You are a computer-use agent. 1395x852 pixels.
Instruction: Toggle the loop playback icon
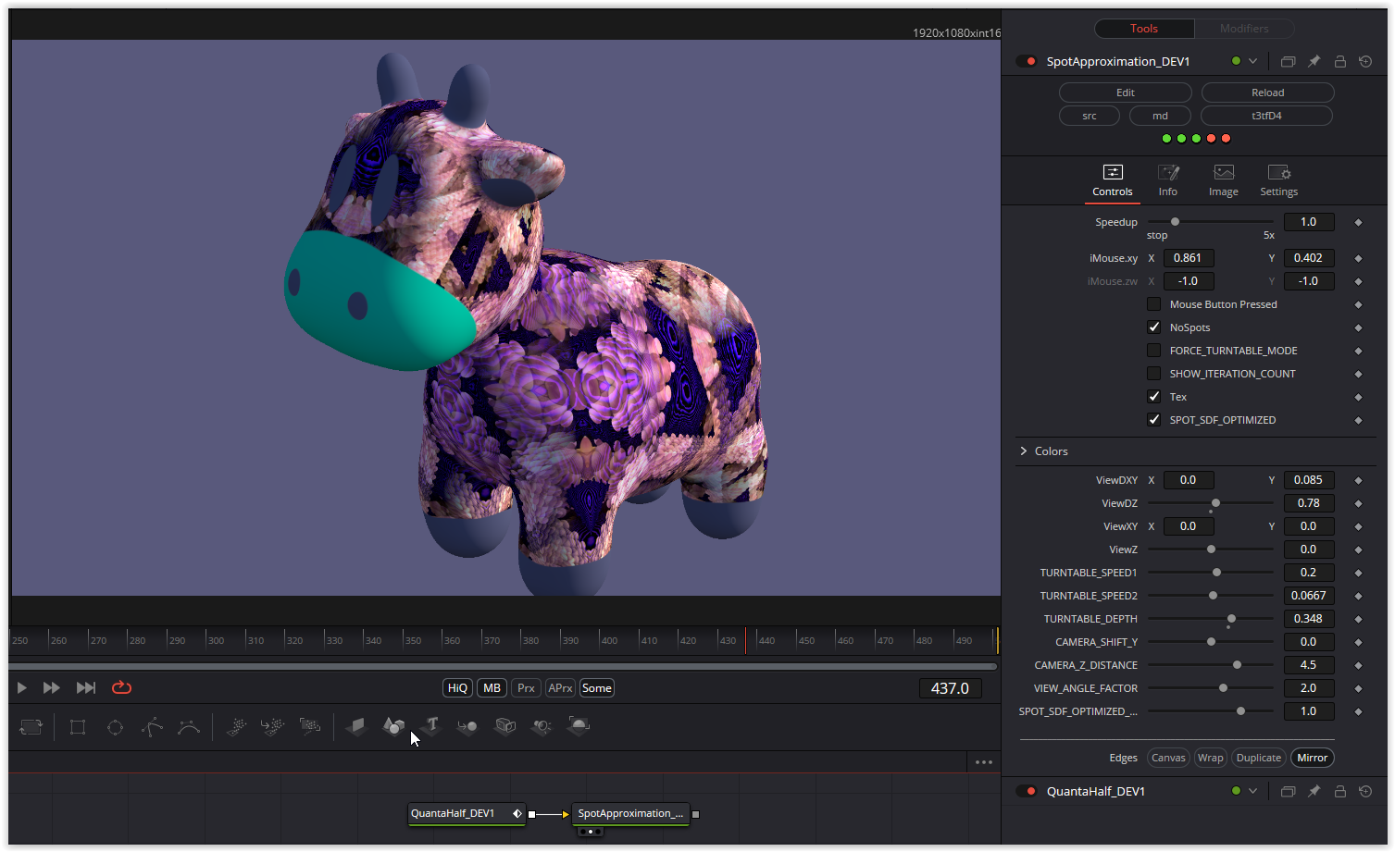[121, 687]
